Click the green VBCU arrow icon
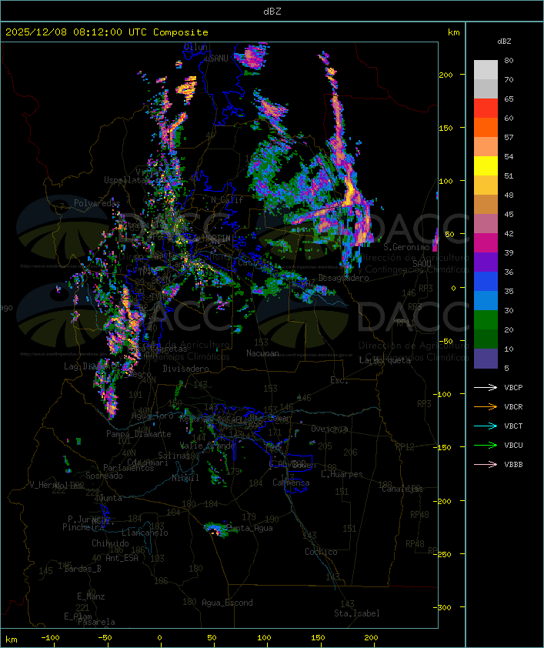This screenshot has width=544, height=648. (486, 445)
